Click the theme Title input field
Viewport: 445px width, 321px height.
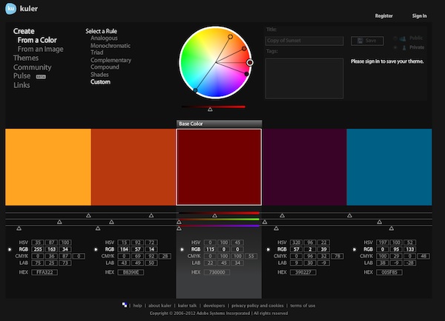point(304,41)
